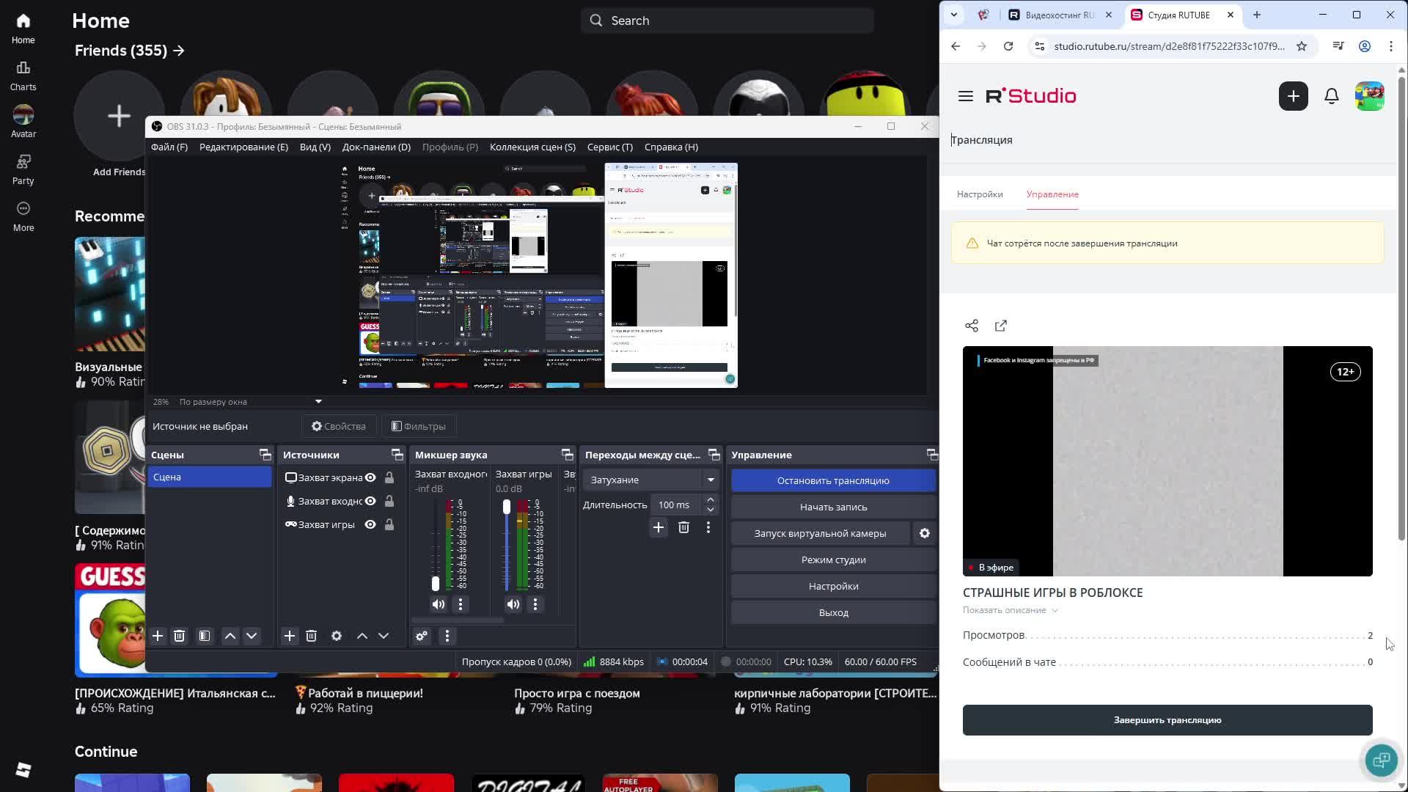Screen dimensions: 1408x792
Task: Undock the Сцены panel
Action: (265, 455)
